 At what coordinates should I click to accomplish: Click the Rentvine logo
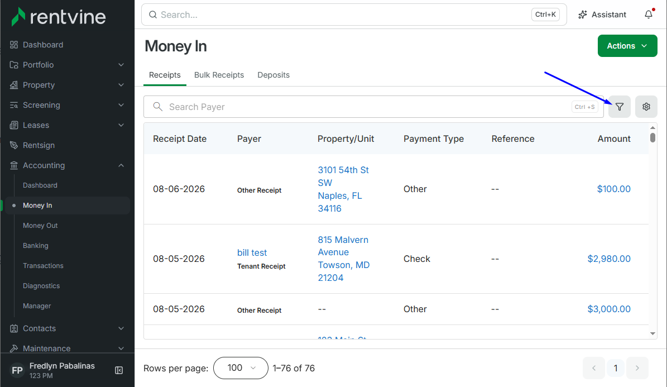pyautogui.click(x=58, y=17)
